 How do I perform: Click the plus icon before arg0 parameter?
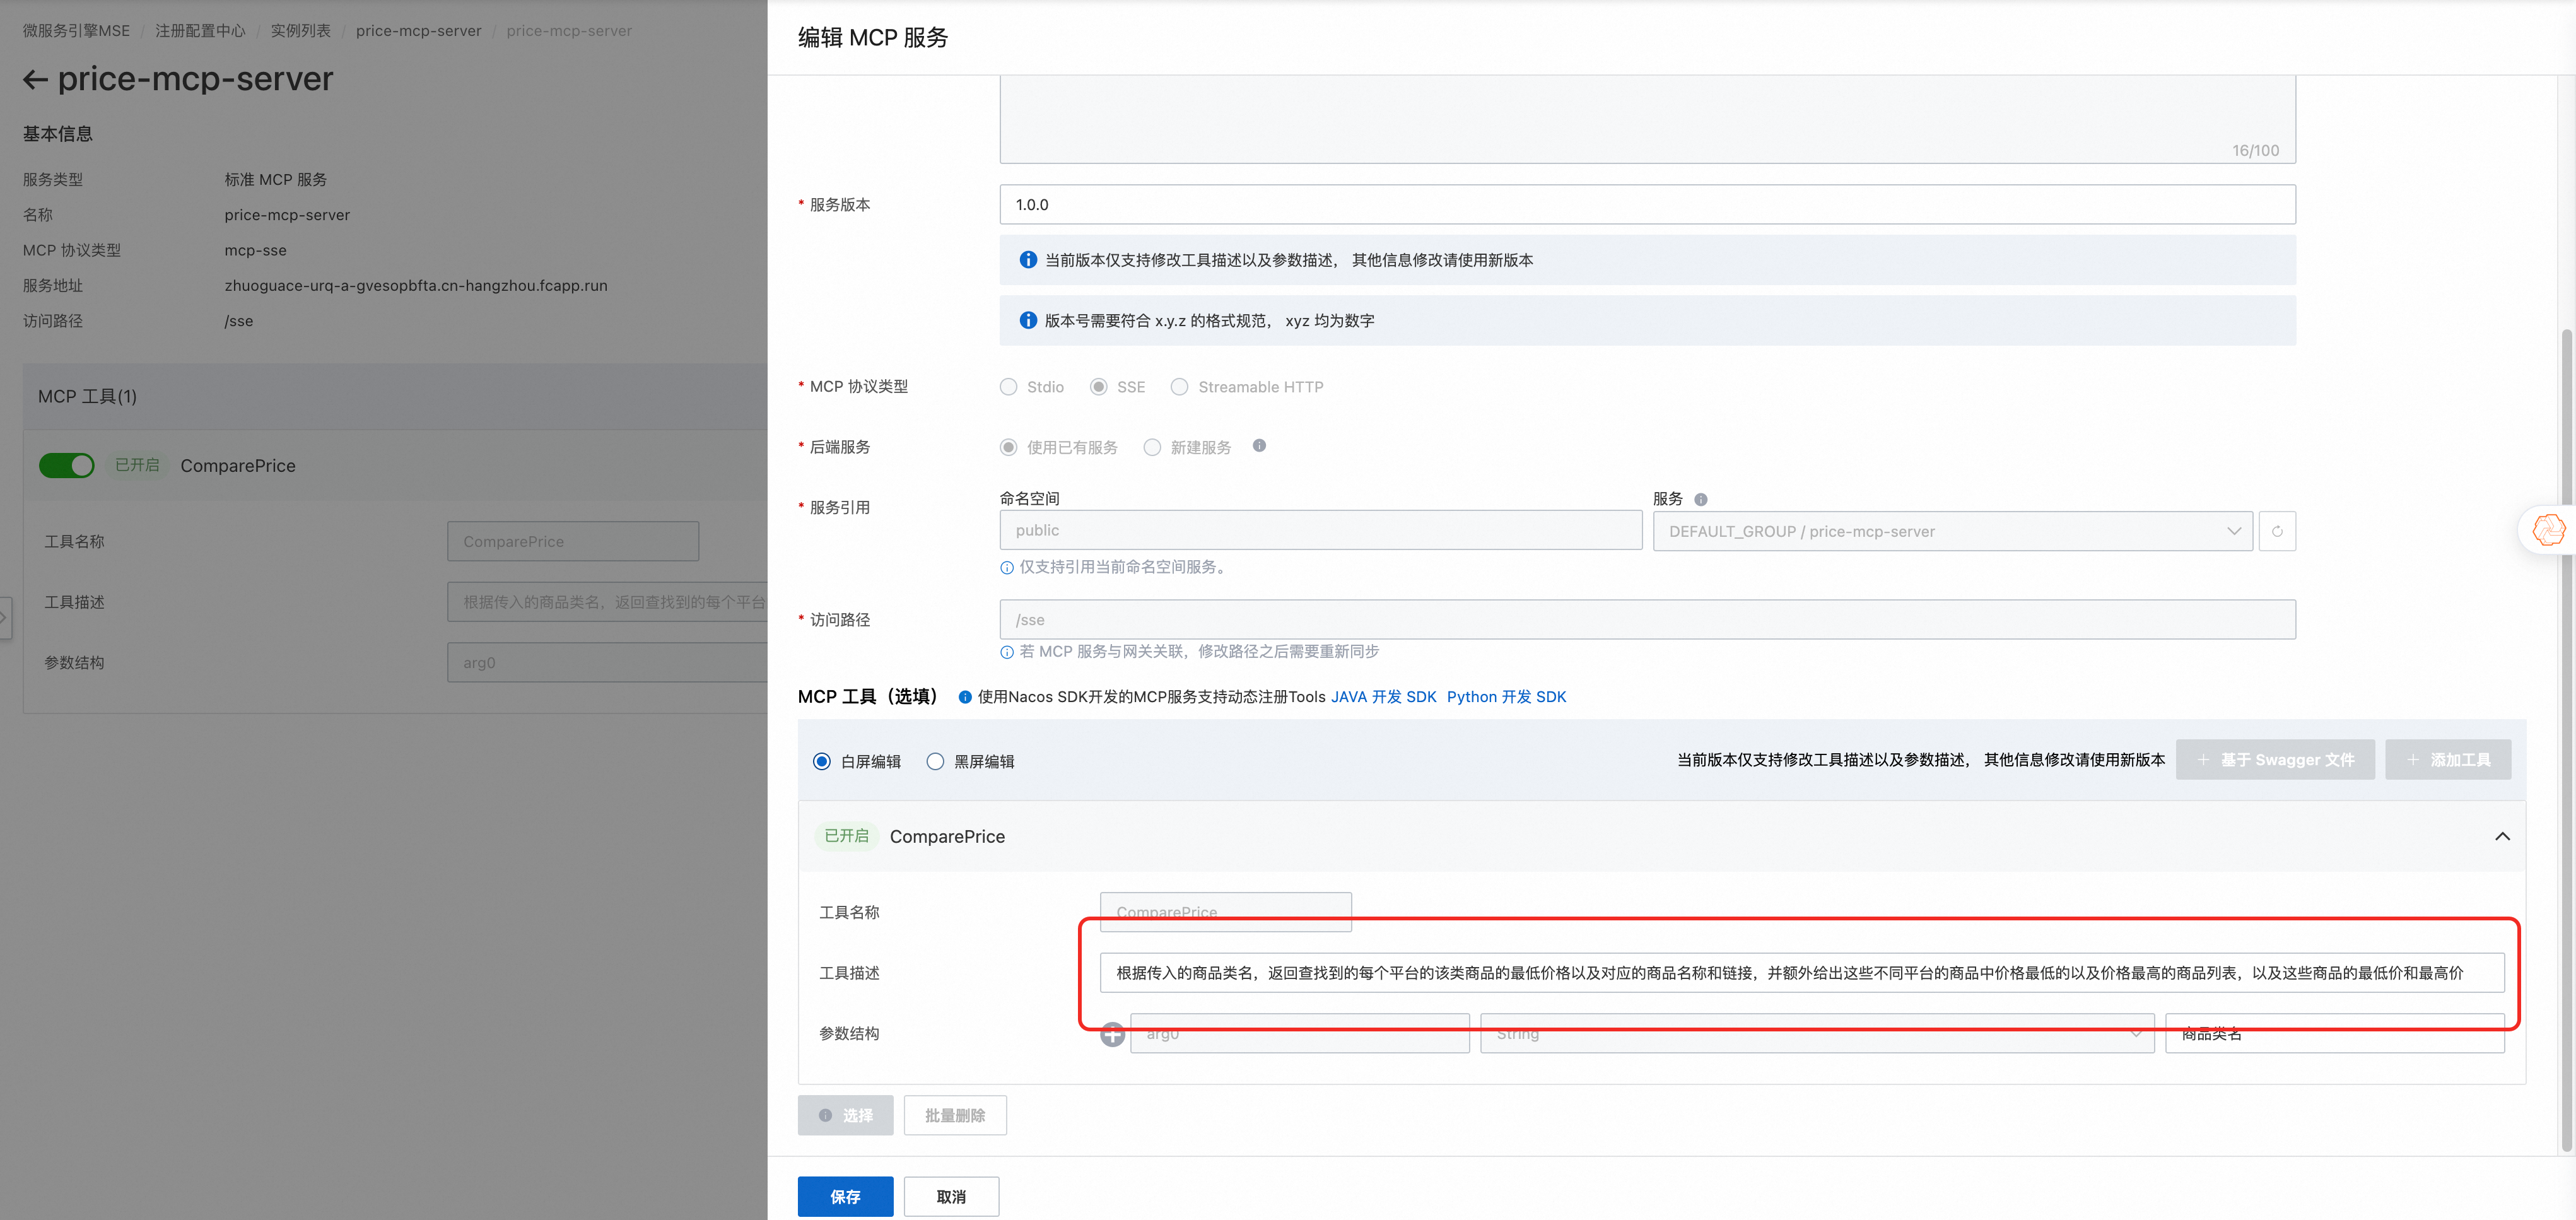(1112, 1034)
